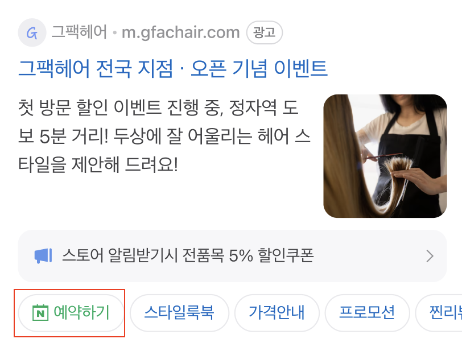Image resolution: width=462 pixels, height=347 pixels.
Task: Expand the coupon banner's right chevron
Action: point(430,256)
